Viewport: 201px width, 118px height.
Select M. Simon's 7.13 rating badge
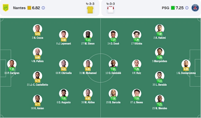pos(88,40)
